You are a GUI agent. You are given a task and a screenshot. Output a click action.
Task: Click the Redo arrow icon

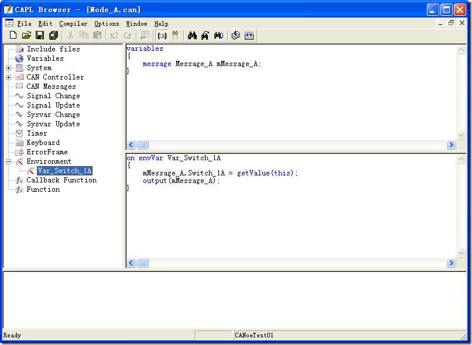tap(128, 36)
